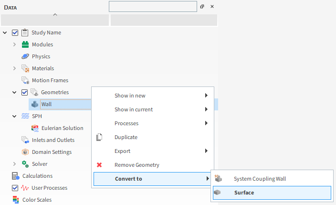
Task: Click the sort arrow in column header
Action: [x=55, y=15]
